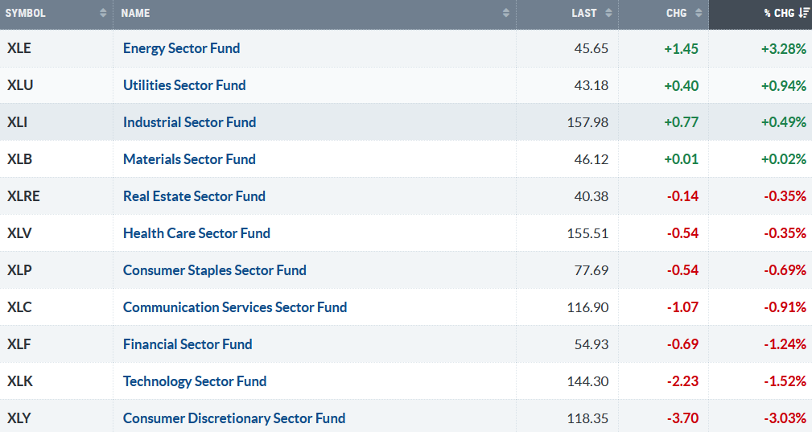812x432 pixels.
Task: Open the Materials Sector Fund link
Action: (x=189, y=159)
